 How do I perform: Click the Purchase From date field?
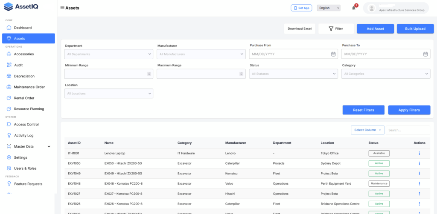click(x=294, y=54)
